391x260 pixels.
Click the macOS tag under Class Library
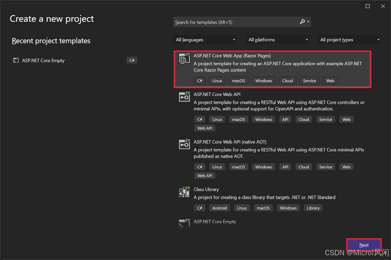(x=263, y=208)
